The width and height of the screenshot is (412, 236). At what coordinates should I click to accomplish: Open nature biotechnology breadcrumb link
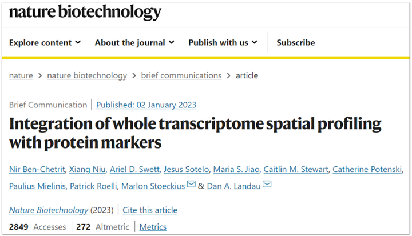(x=87, y=75)
